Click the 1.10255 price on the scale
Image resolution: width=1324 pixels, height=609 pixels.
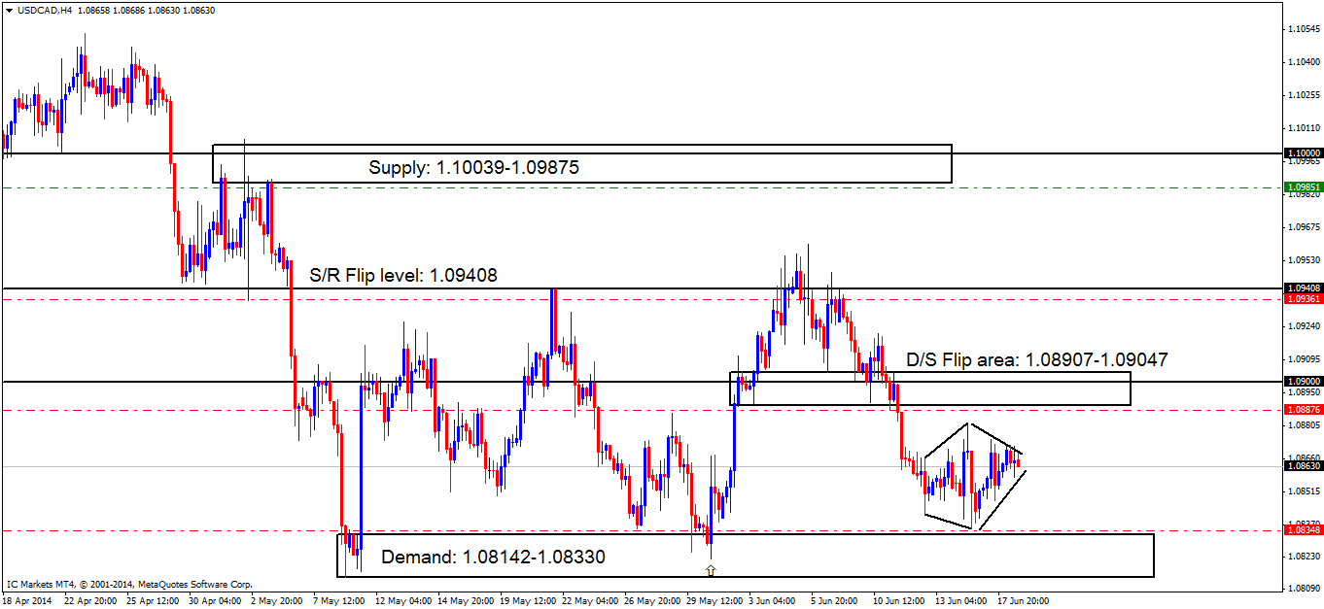point(1304,95)
